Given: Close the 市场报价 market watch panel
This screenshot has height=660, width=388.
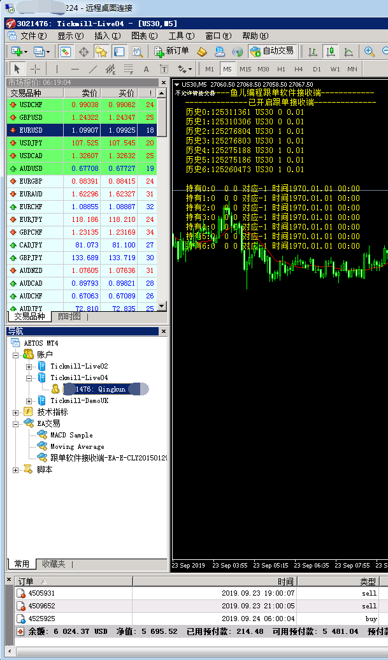Looking at the screenshot, I should (164, 82).
